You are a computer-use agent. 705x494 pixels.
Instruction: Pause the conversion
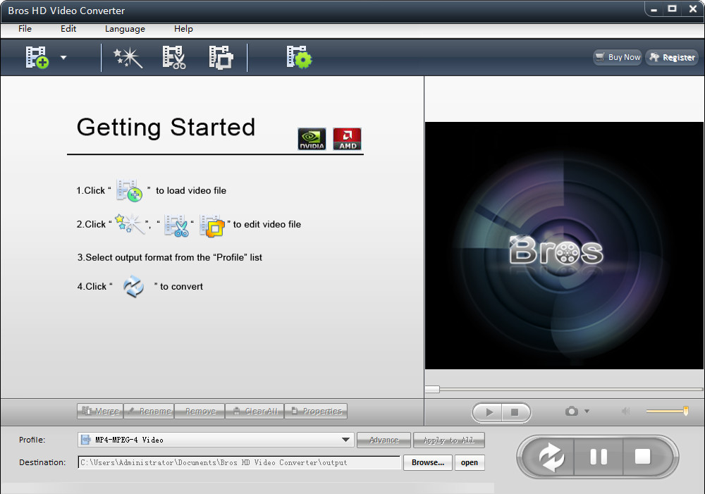click(599, 457)
